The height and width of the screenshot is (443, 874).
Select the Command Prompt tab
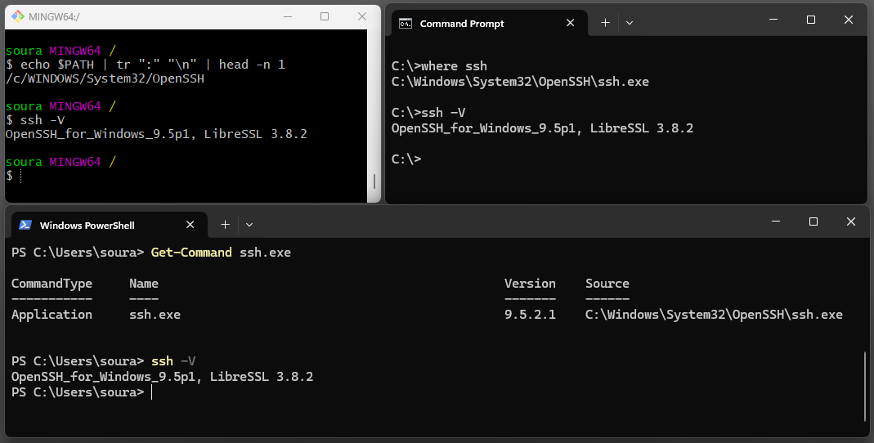point(490,24)
